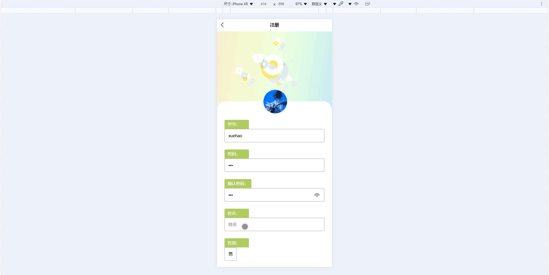The height and width of the screenshot is (275, 549).
Task: Click the 学号 field containing xuehao
Action: pyautogui.click(x=274, y=136)
